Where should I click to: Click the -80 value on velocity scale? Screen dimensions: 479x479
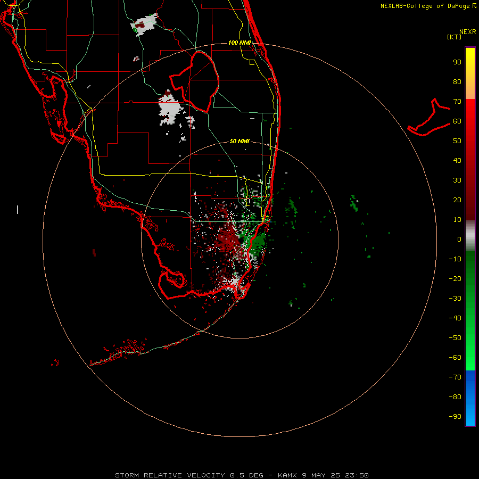click(x=455, y=397)
